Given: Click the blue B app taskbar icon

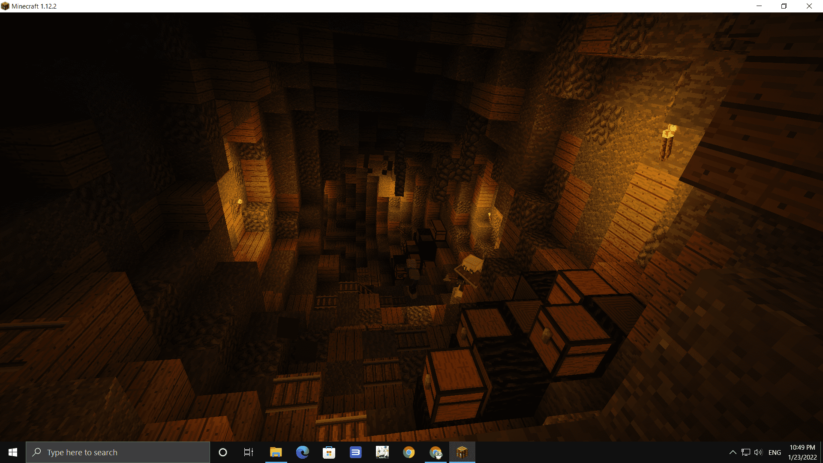Looking at the screenshot, I should (355, 452).
